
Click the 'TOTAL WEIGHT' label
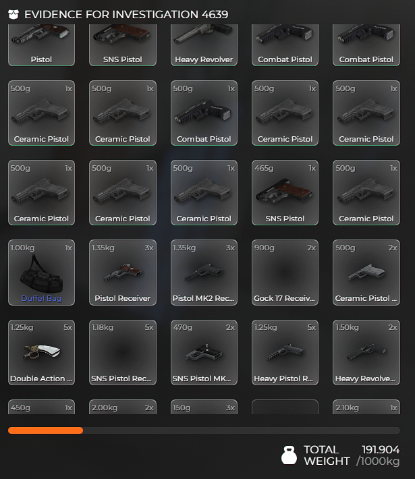click(x=327, y=455)
